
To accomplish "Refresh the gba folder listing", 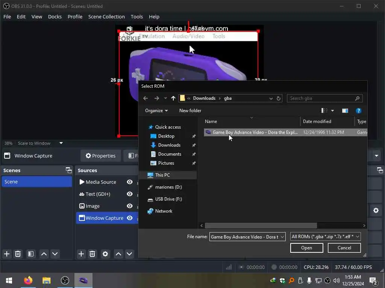I will tap(279, 99).
